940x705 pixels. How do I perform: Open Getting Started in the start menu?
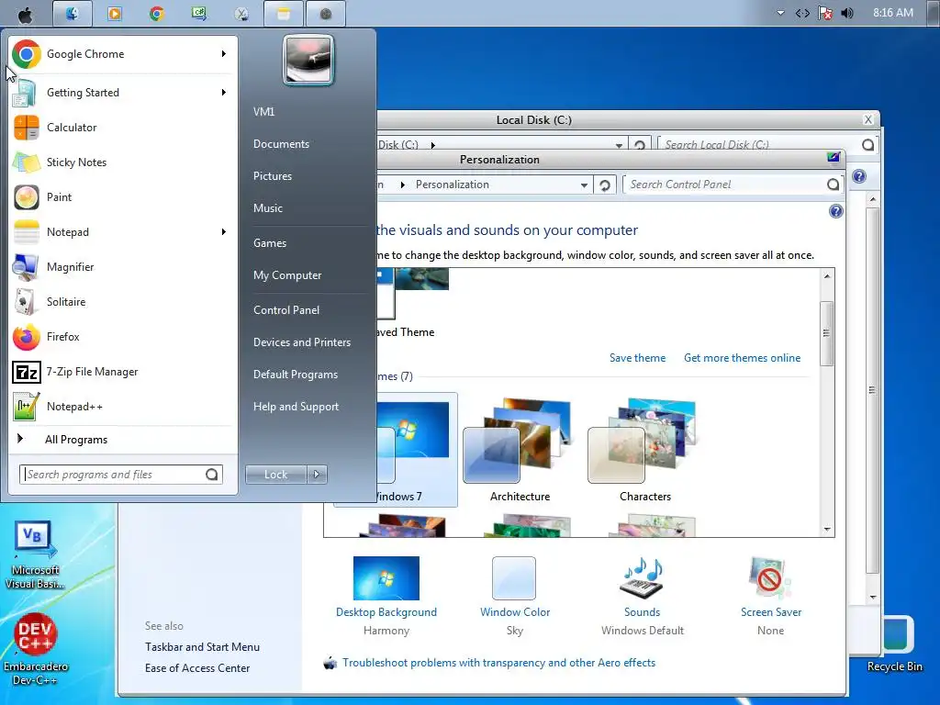click(122, 93)
